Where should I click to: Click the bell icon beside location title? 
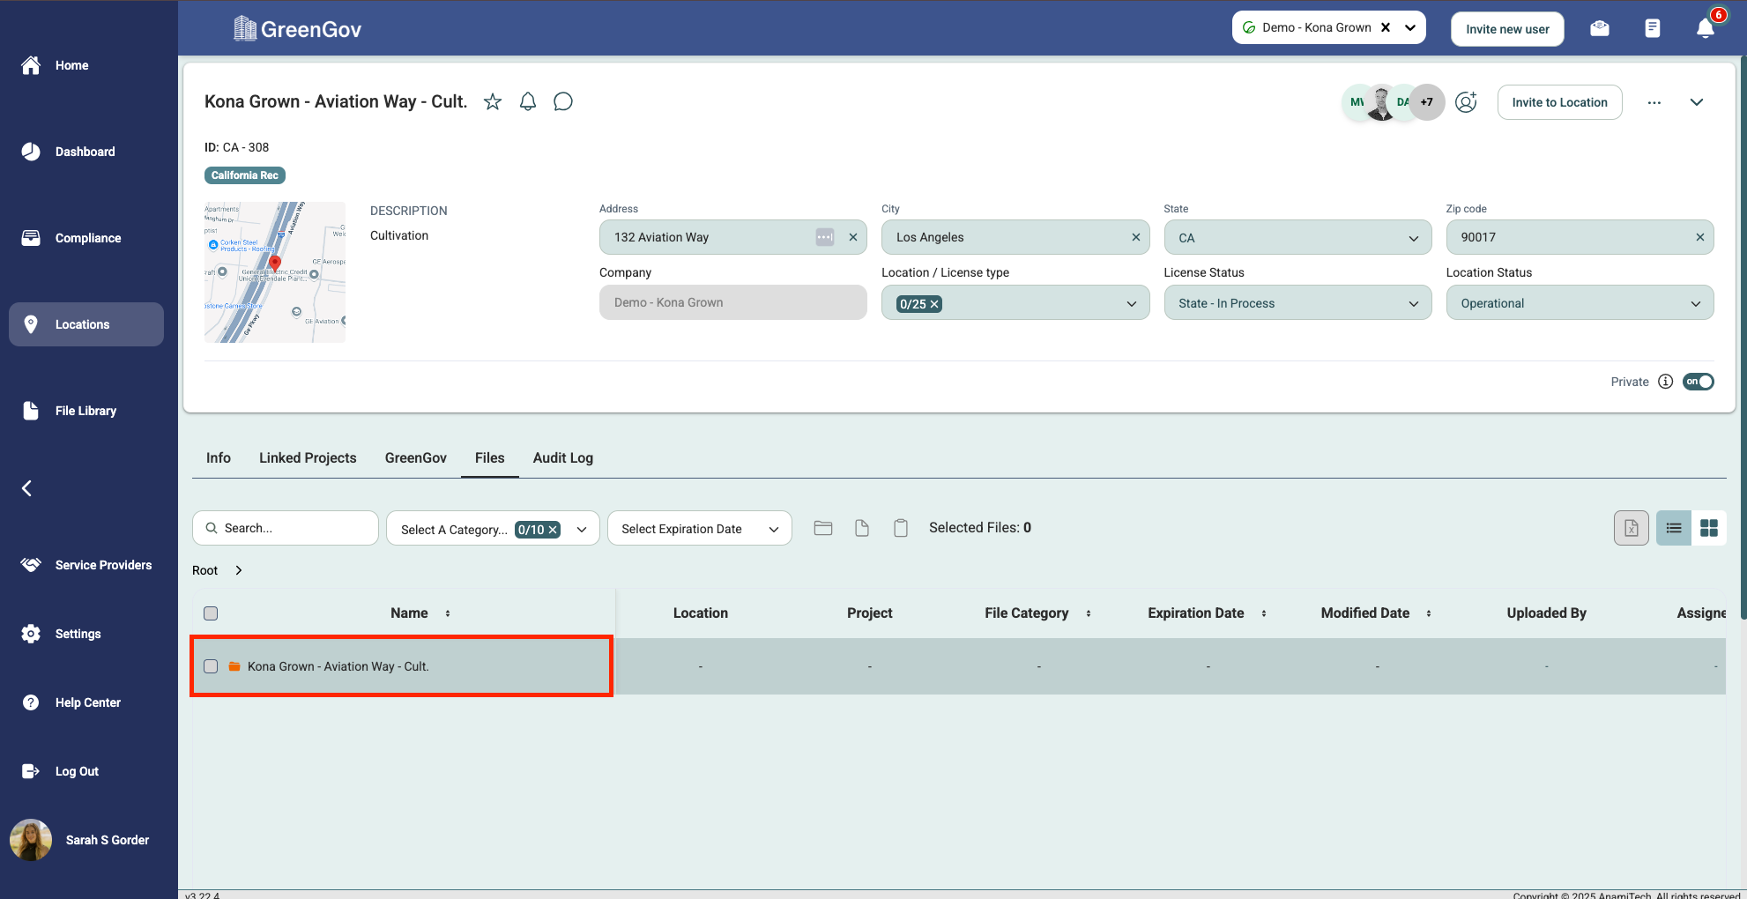528,102
